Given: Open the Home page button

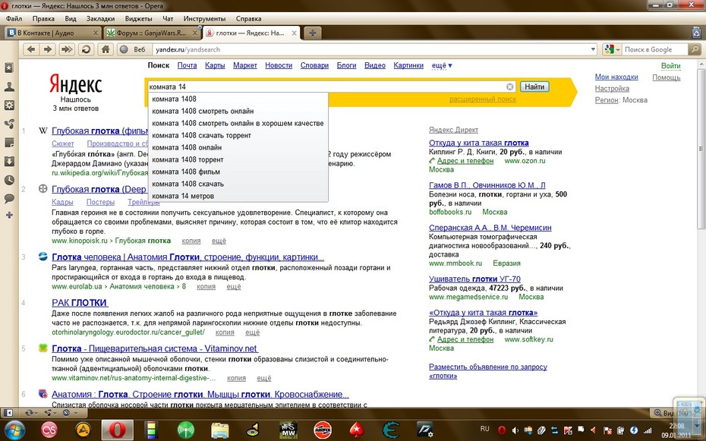Looking at the screenshot, I should (x=106, y=49).
